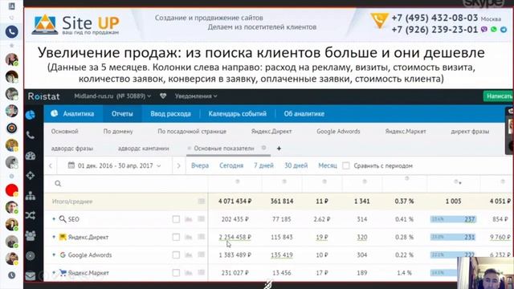This screenshot has height=289, width=514.
Task: Open Календарь событий tab
Action: coord(238,114)
